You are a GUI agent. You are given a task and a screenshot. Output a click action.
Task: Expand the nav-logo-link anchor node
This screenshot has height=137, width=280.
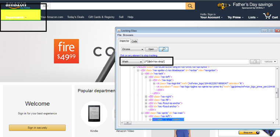point(154,83)
